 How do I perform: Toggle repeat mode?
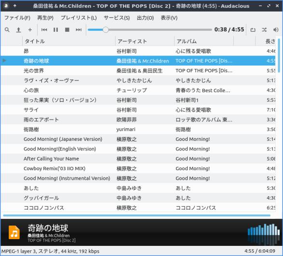coord(253,30)
